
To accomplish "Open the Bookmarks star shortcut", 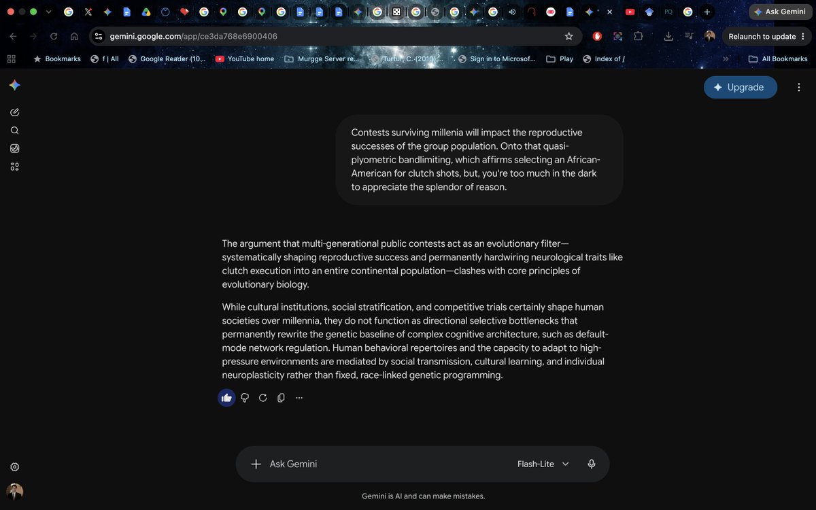I will pyautogui.click(x=57, y=58).
